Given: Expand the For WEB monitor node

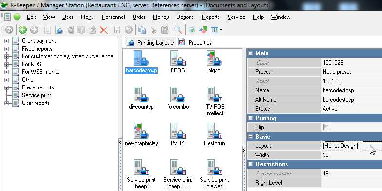Looking at the screenshot, I should (7, 72).
